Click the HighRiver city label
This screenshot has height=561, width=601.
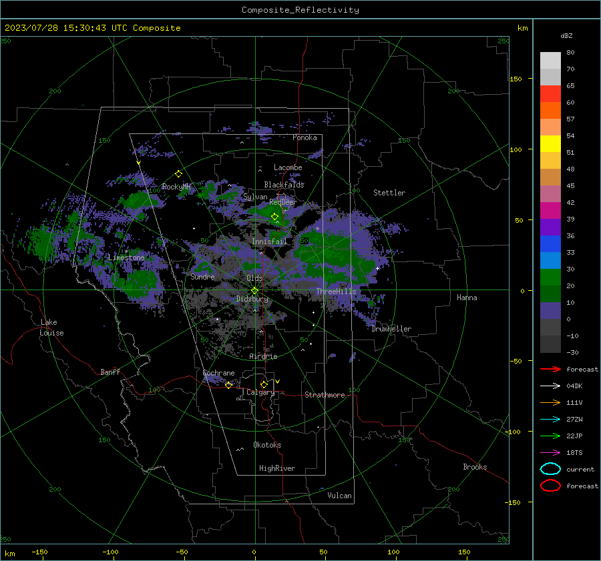pos(277,468)
